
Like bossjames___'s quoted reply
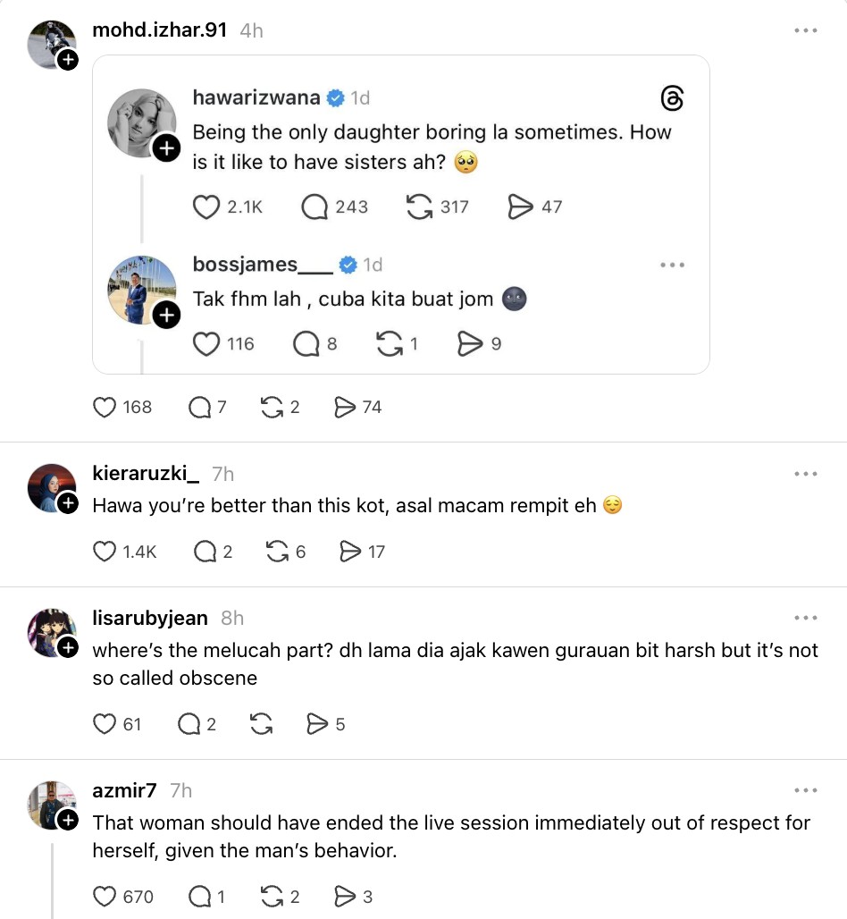(x=206, y=344)
